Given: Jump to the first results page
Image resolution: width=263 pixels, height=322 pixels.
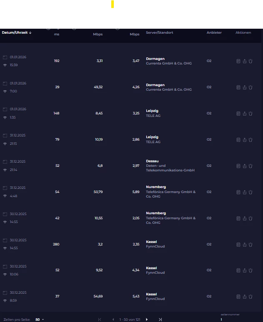Looking at the screenshot, I should click(x=100, y=320).
